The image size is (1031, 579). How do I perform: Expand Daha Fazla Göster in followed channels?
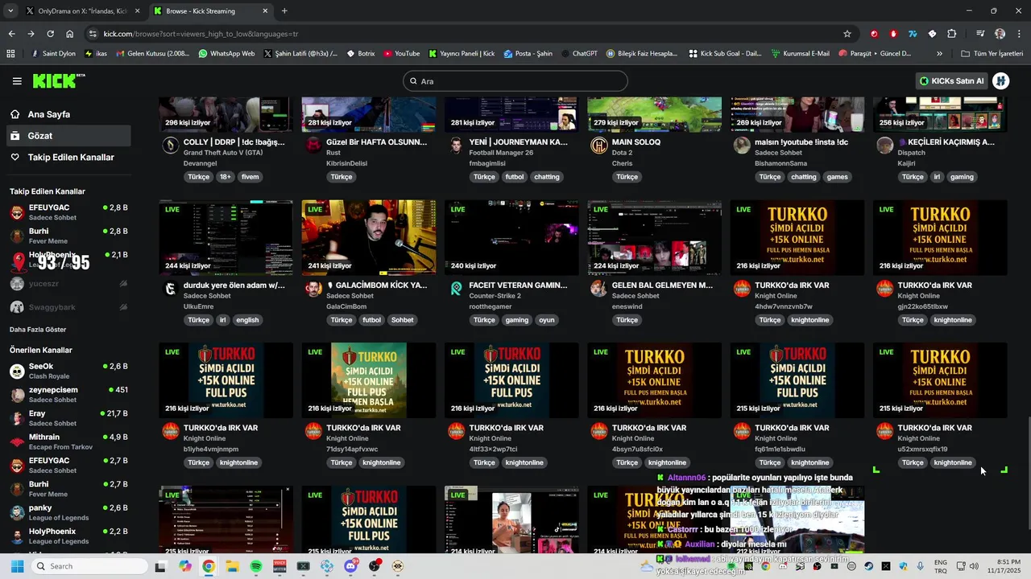click(x=38, y=330)
